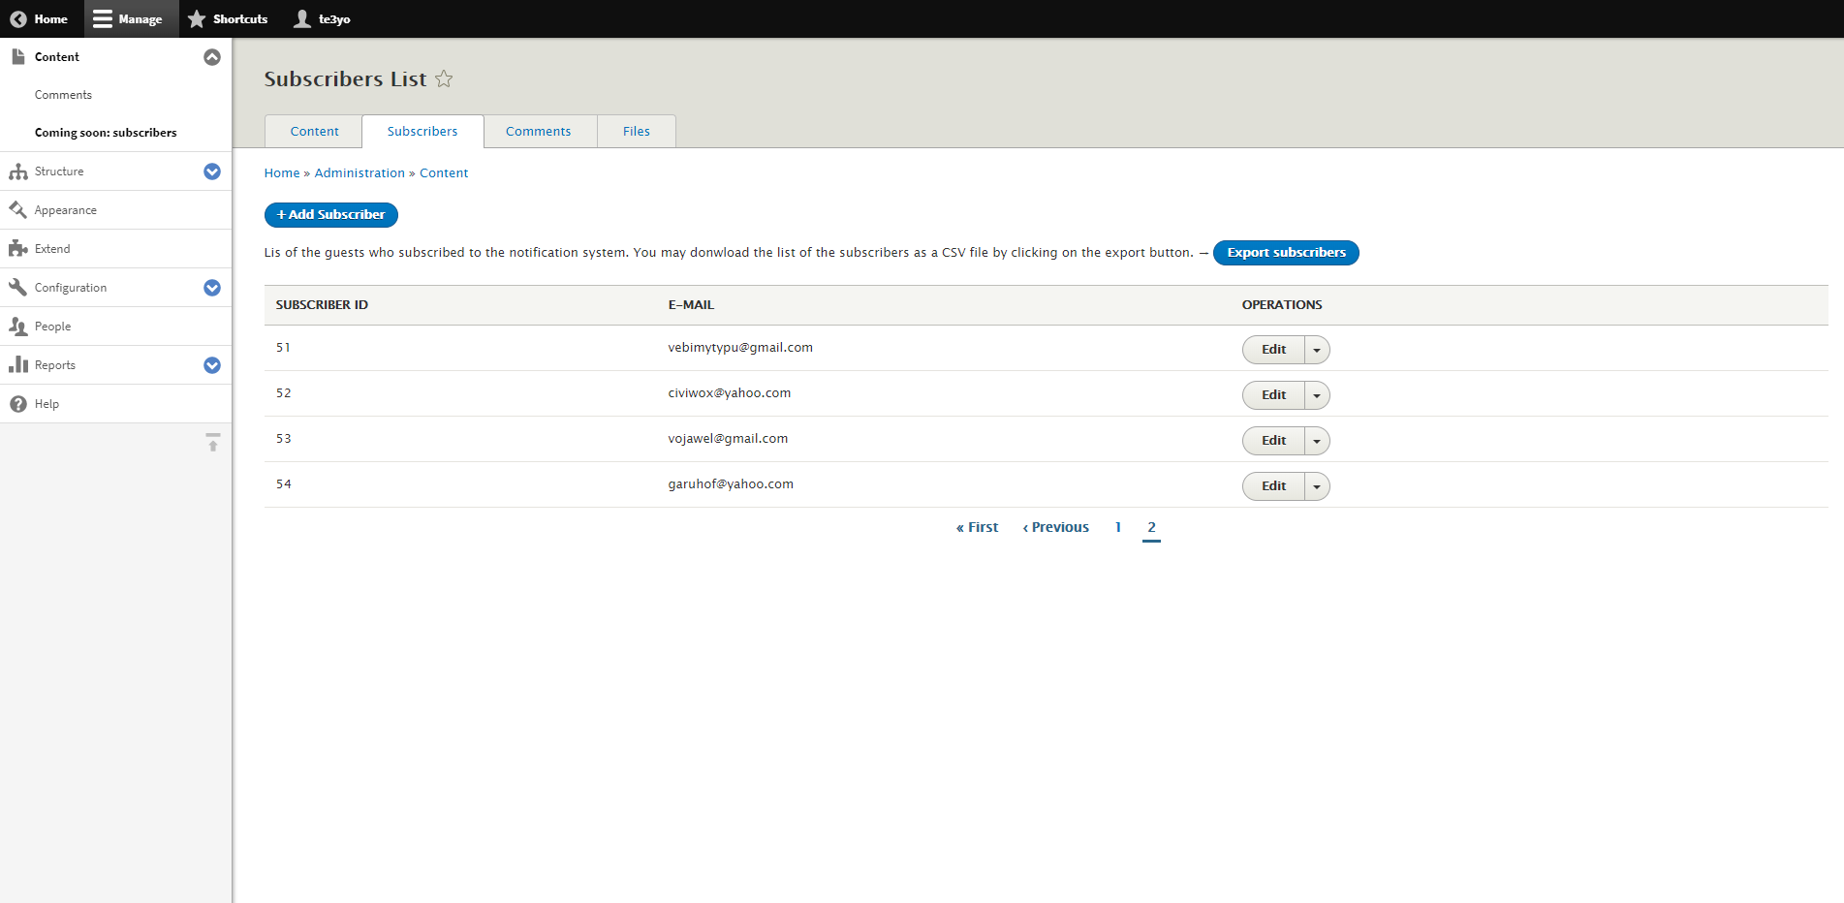Click the Reports bar-chart icon

click(19, 365)
